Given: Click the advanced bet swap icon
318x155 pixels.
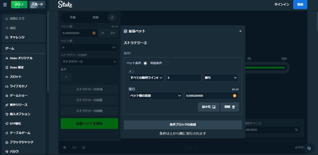Looking at the screenshot, I should click(112, 17).
